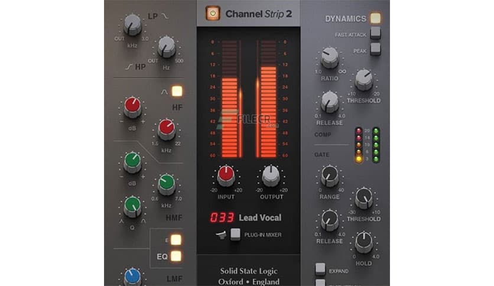Click the Channel Strip 2 power button
The width and height of the screenshot is (494, 286).
(x=213, y=14)
